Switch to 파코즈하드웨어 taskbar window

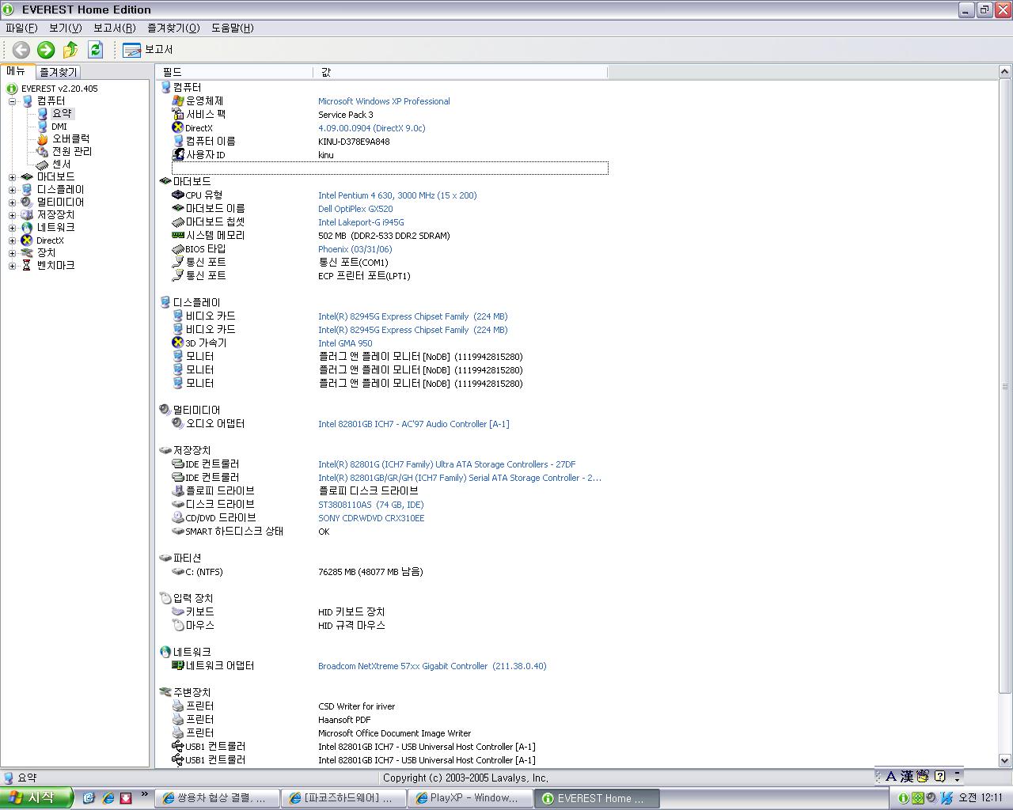click(x=343, y=798)
